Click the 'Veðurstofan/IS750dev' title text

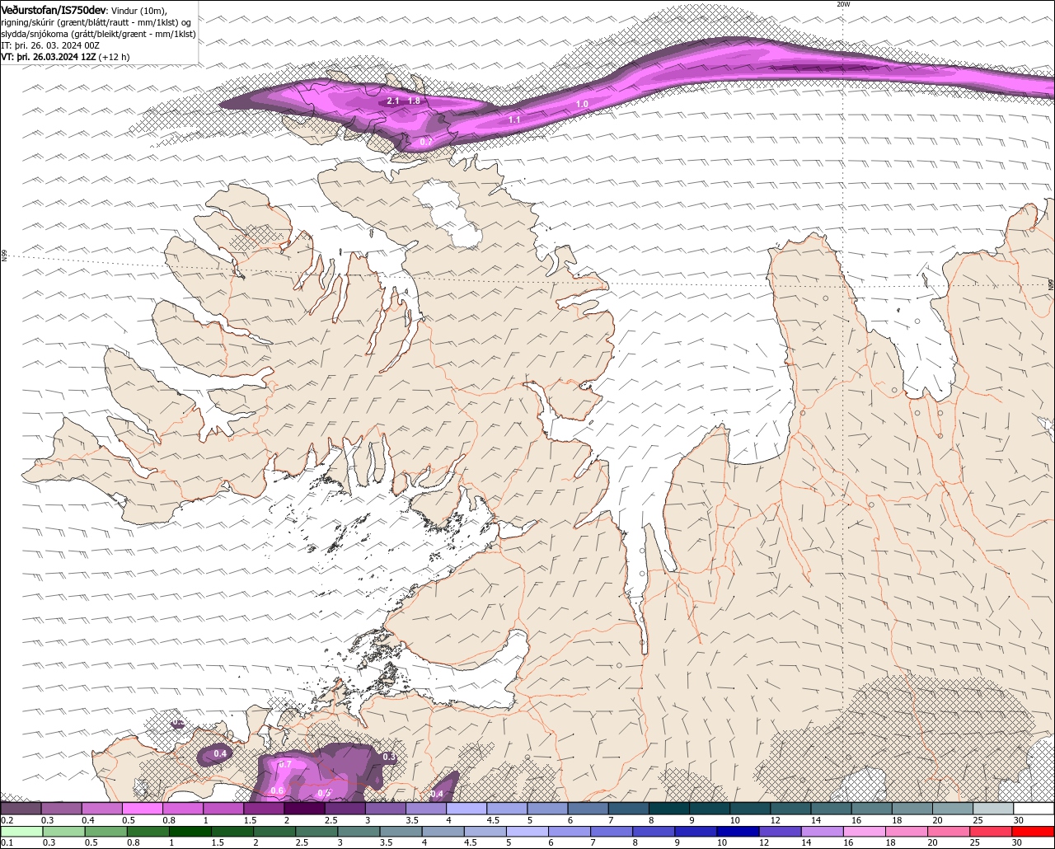pyautogui.click(x=54, y=9)
